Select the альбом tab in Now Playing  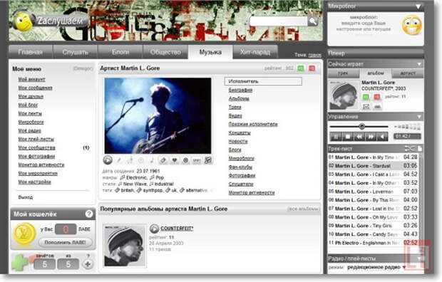[x=376, y=73]
